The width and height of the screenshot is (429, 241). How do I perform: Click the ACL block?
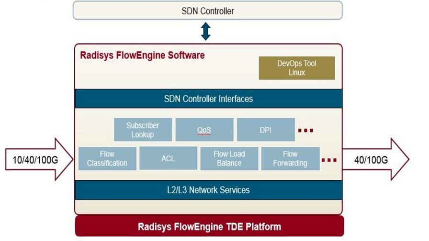pyautogui.click(x=168, y=158)
